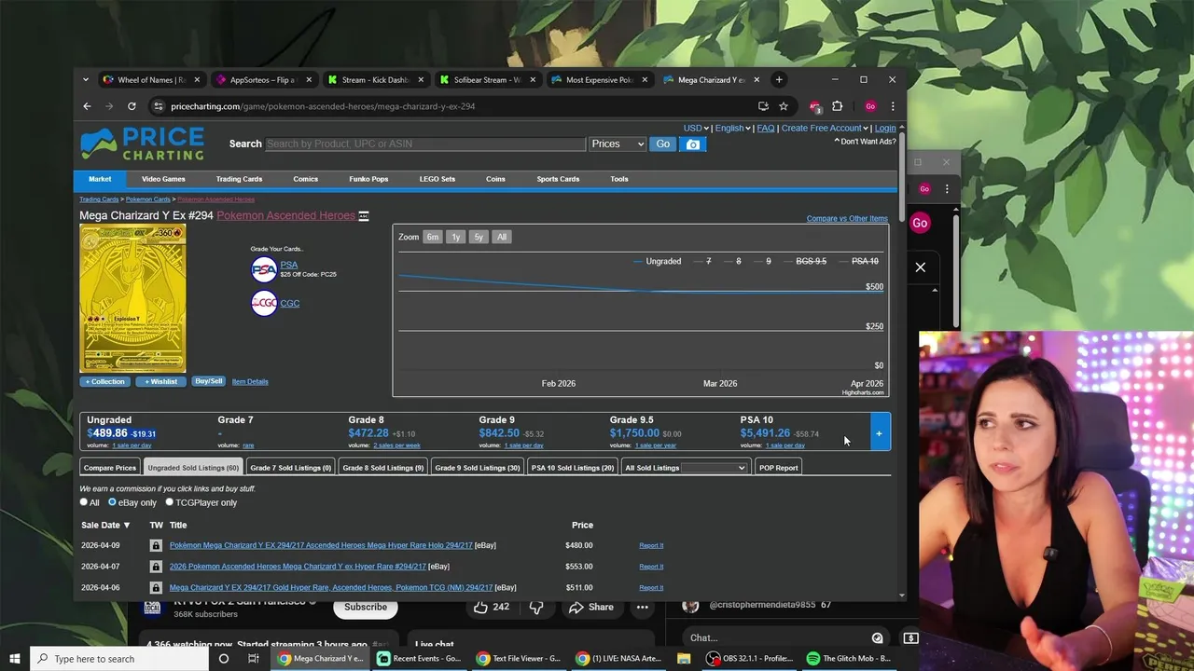This screenshot has height=671, width=1194.
Task: Click the Buy/Sell button
Action: click(x=208, y=381)
